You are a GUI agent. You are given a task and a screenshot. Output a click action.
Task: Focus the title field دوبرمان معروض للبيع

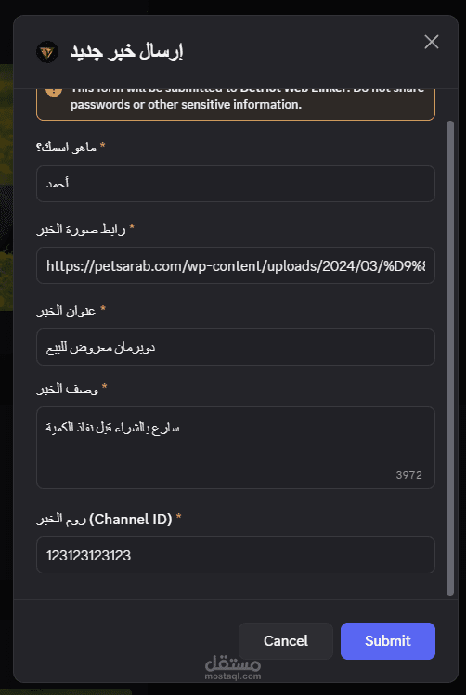click(x=236, y=347)
